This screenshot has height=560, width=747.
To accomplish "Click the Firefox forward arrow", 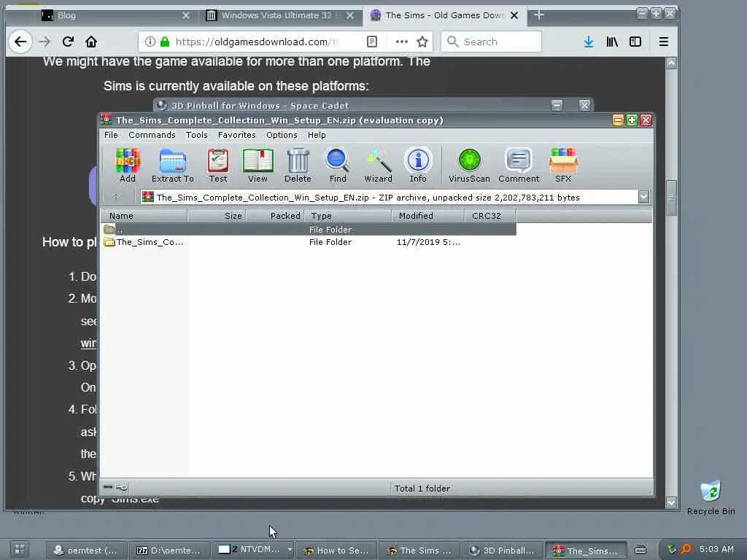I will click(x=44, y=42).
